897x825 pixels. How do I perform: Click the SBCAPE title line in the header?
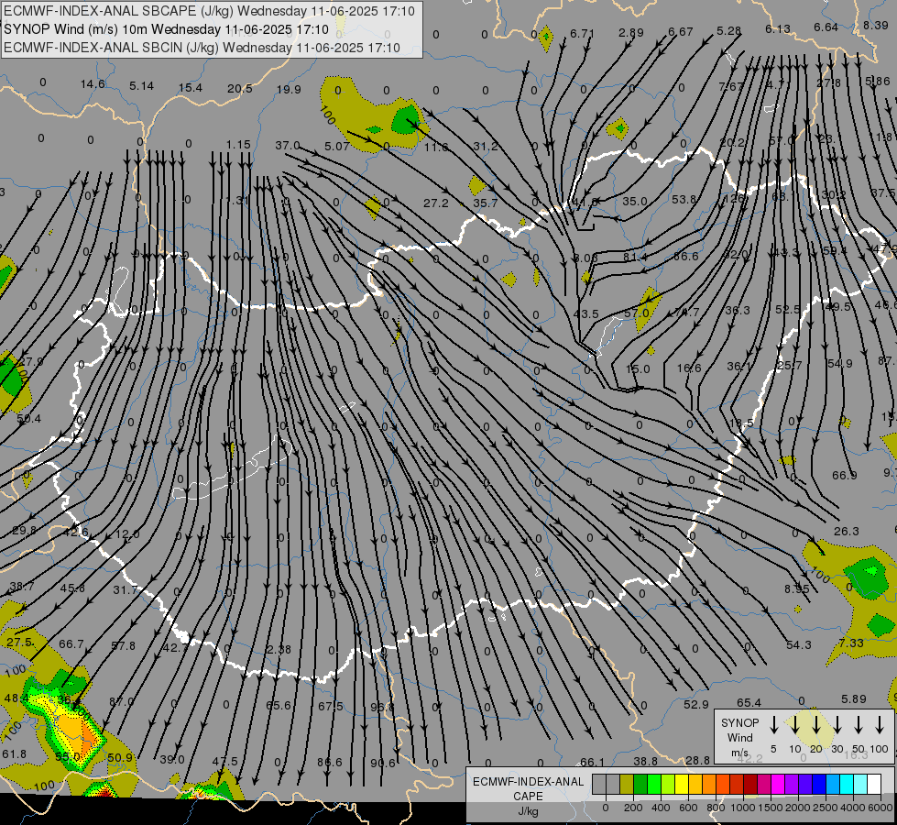(210, 11)
